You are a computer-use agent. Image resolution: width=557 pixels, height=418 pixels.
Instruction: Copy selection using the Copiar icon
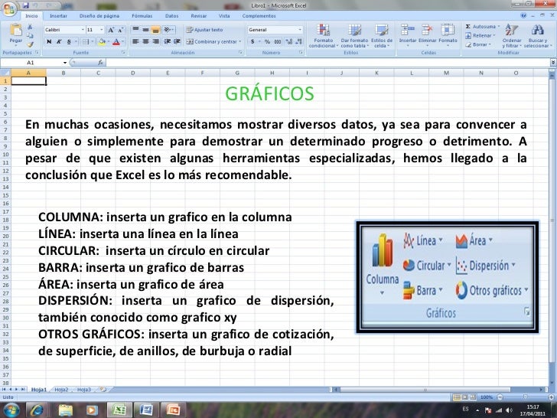[x=30, y=35]
